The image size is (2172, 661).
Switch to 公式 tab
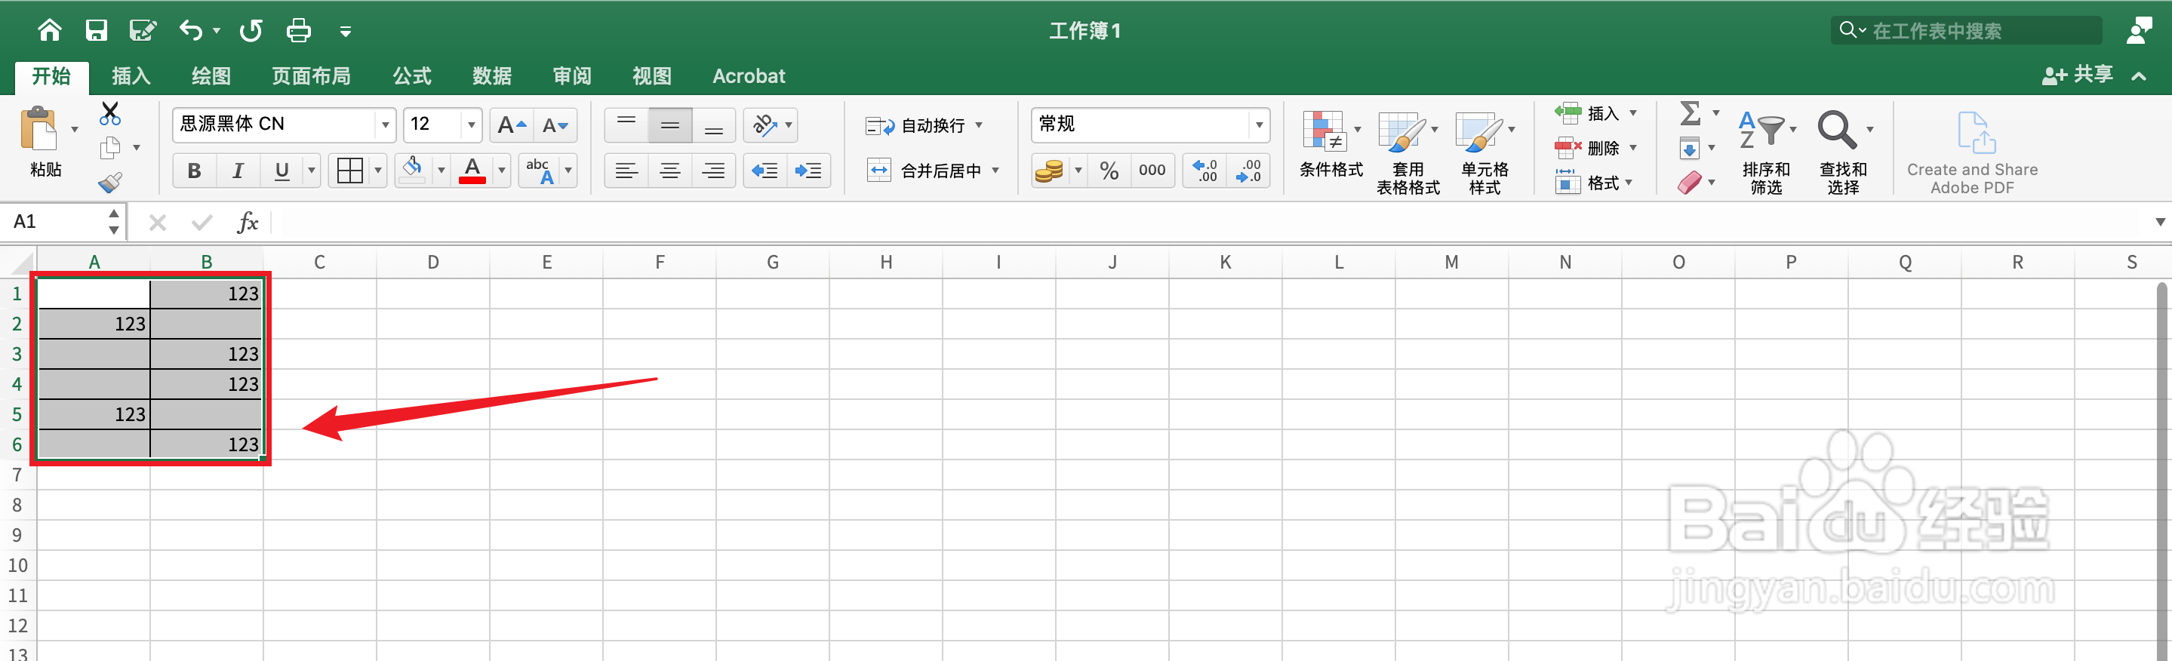(x=411, y=77)
